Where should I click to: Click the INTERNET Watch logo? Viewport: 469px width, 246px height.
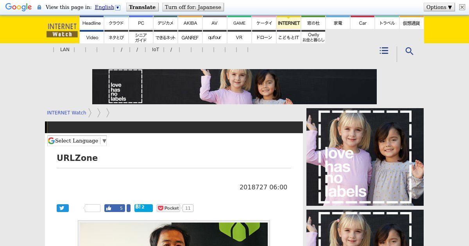[x=62, y=30]
